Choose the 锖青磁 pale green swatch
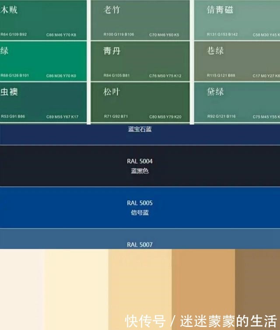280x330 pixels. pyautogui.click(x=237, y=20)
